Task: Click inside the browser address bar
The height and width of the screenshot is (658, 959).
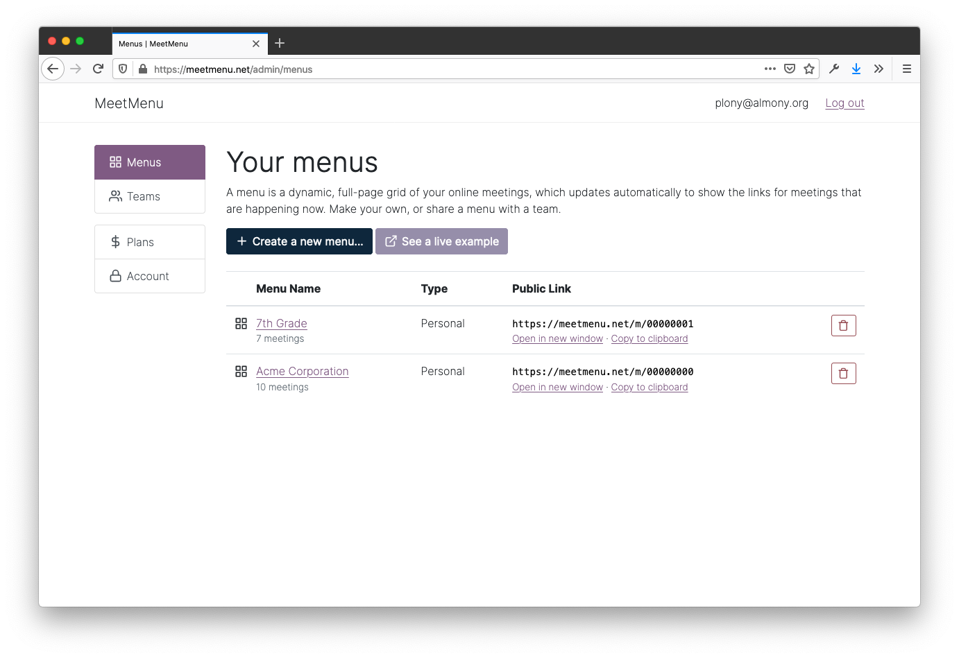Action: [416, 69]
